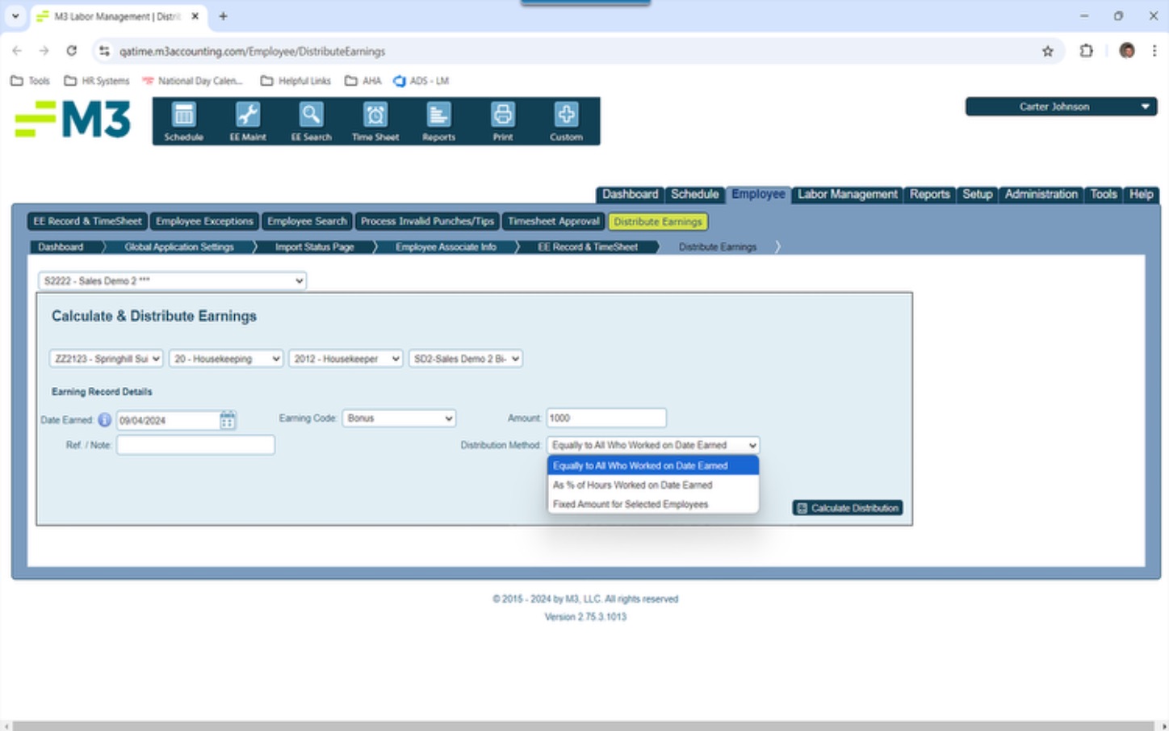
Task: Expand the Carter Johnson user dropdown
Action: click(x=1061, y=107)
